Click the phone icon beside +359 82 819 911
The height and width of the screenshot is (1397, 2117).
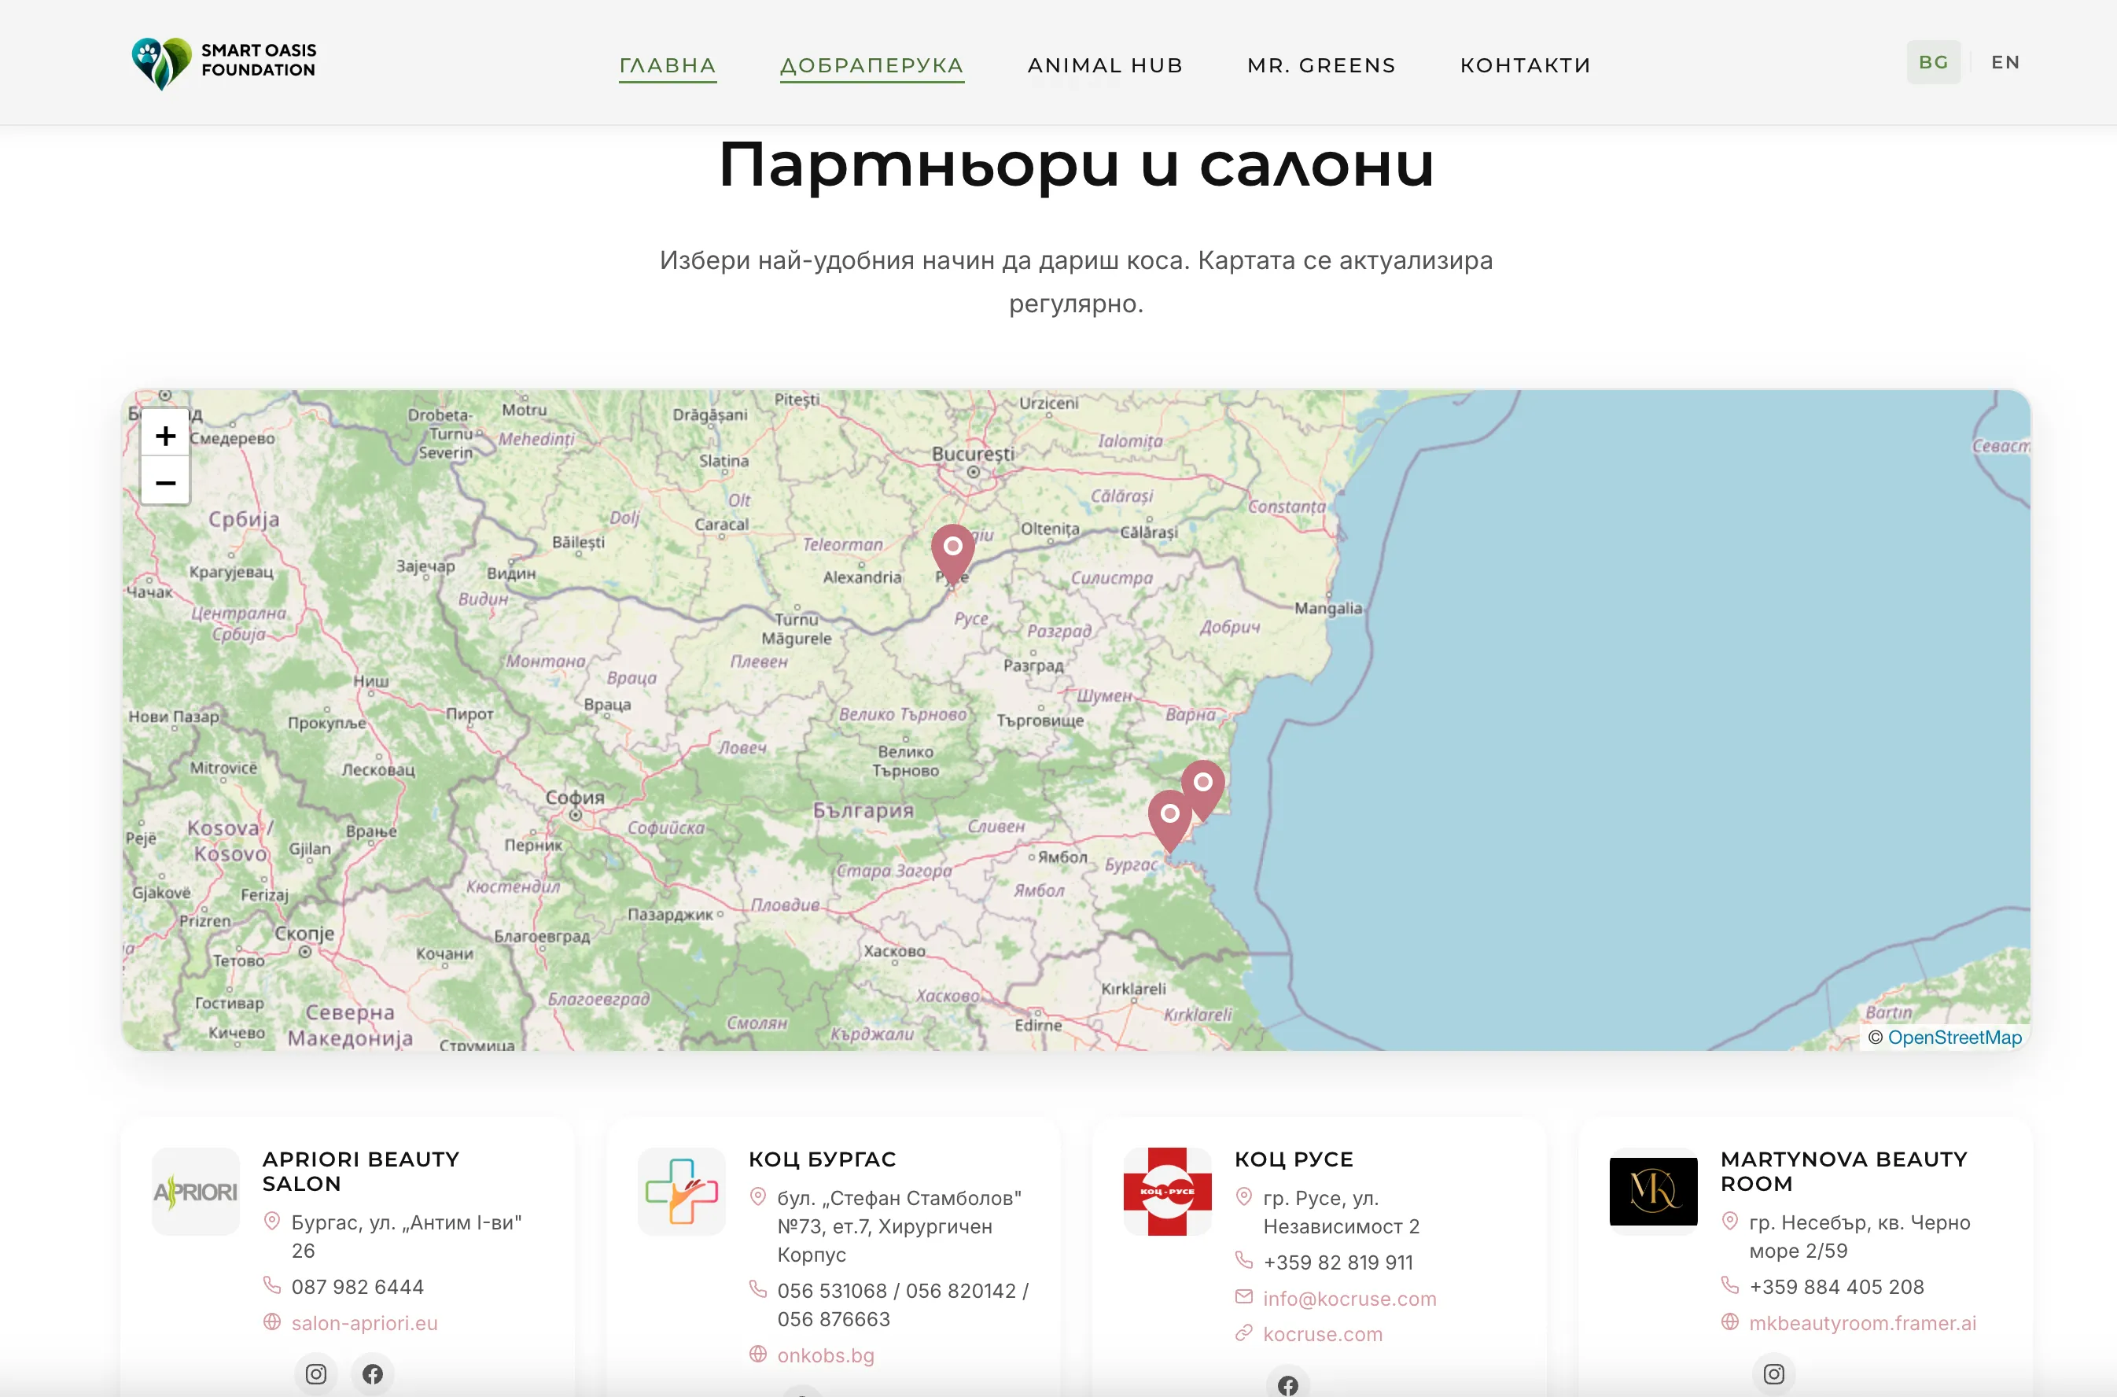(x=1244, y=1261)
